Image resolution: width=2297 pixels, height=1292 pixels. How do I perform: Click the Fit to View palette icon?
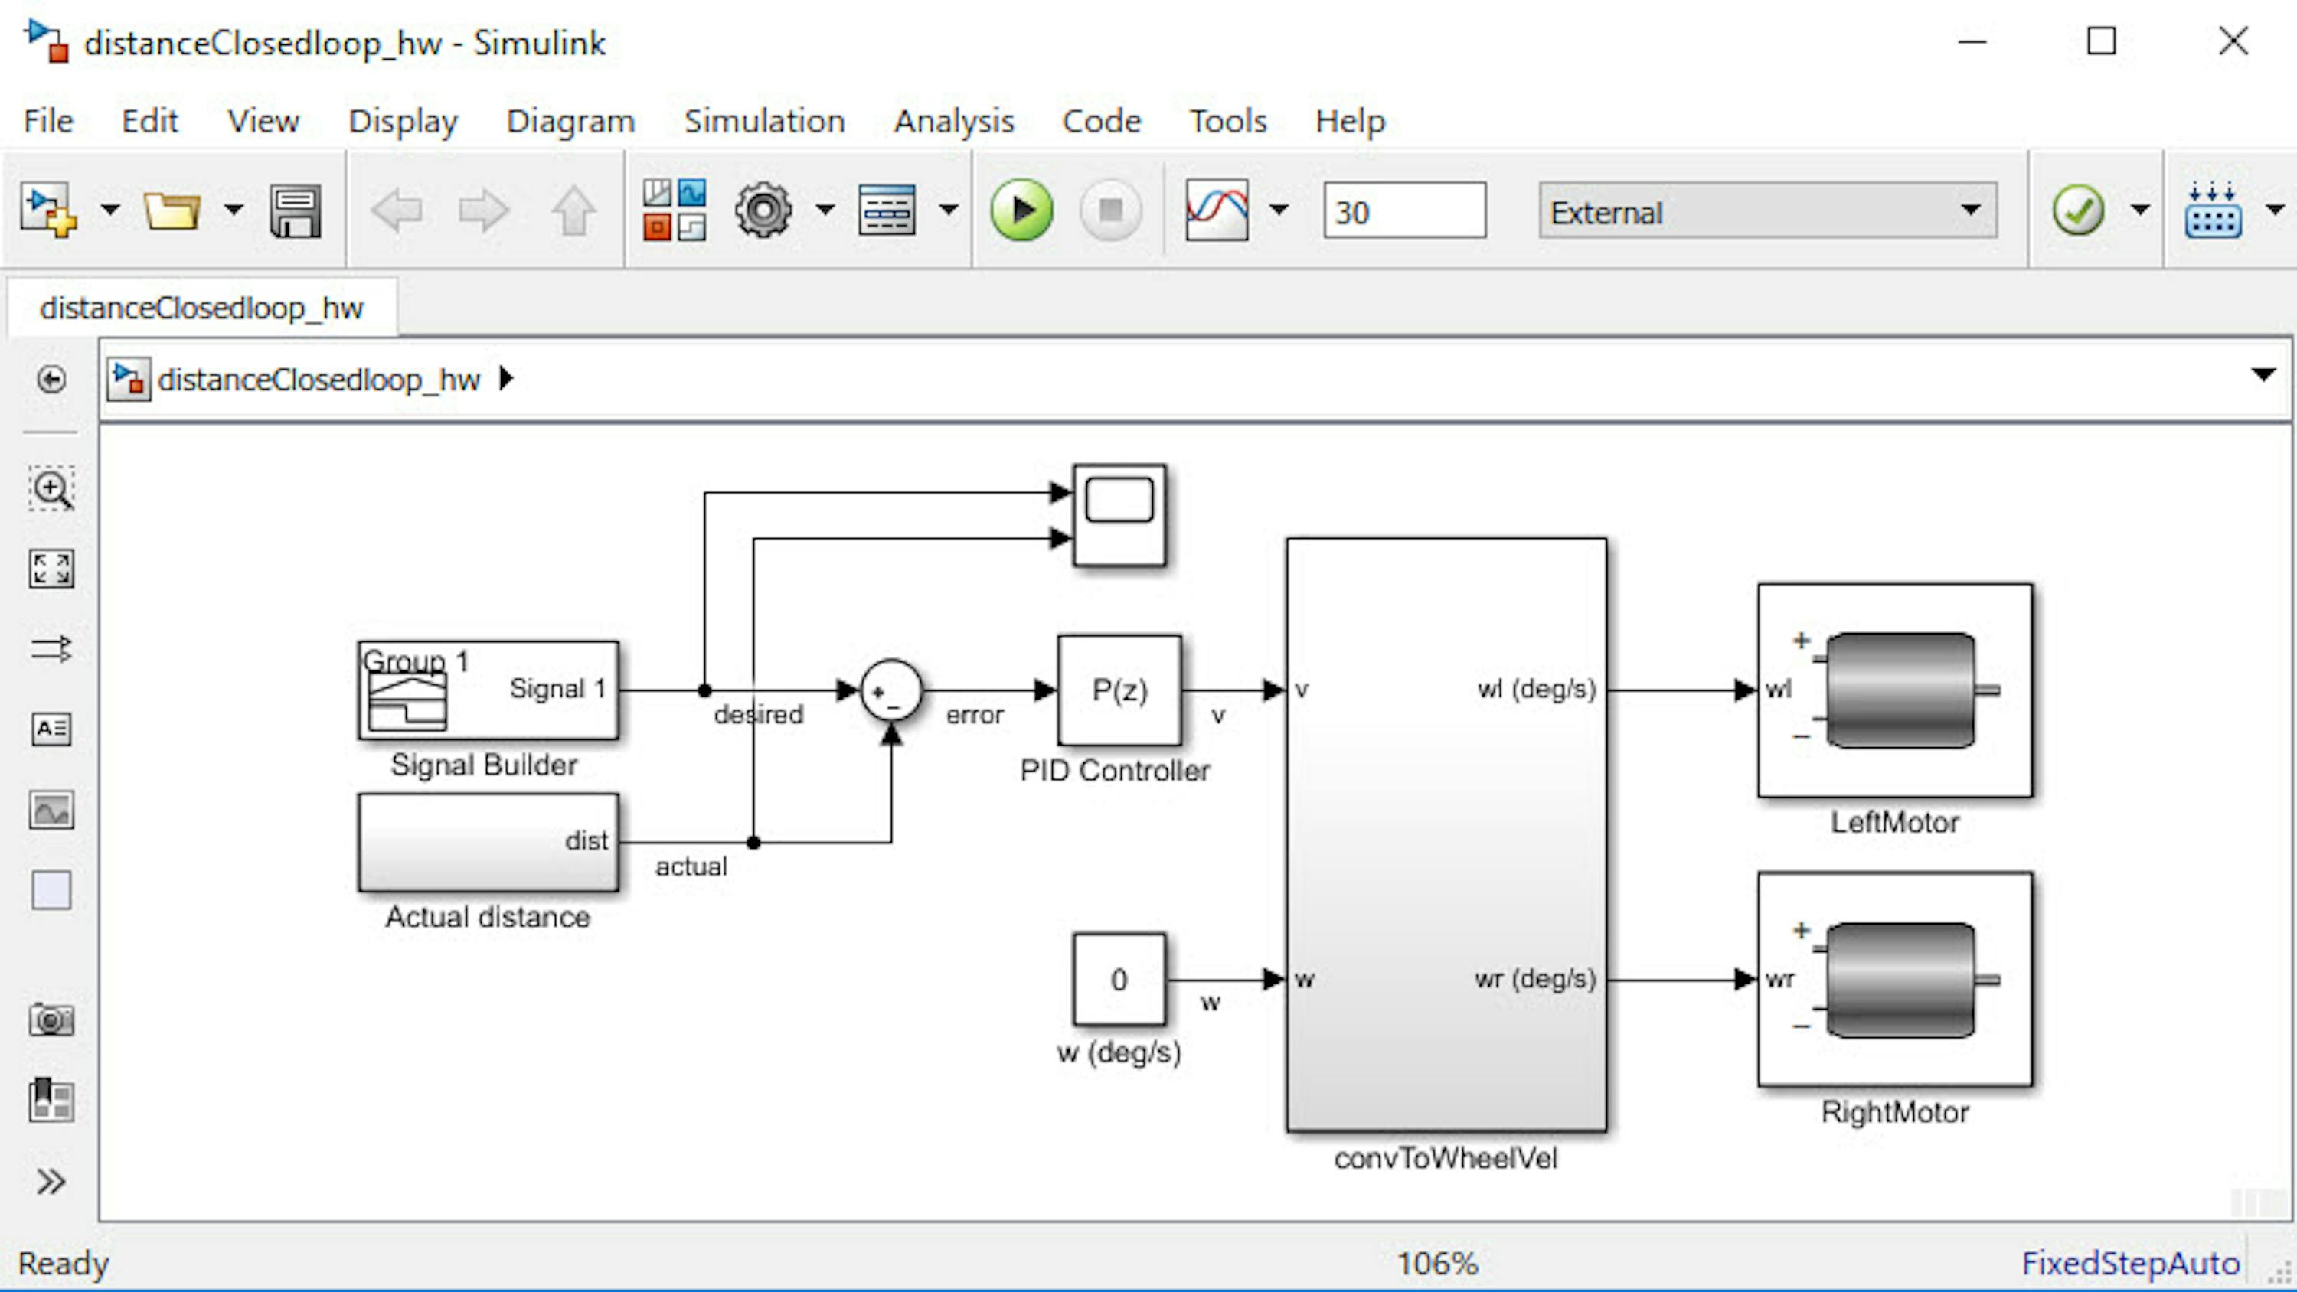coord(51,569)
